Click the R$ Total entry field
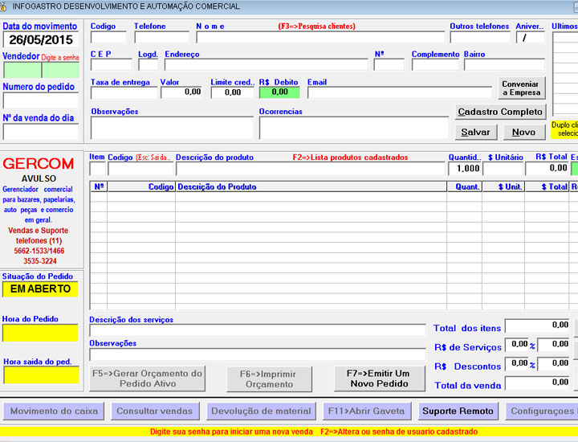This screenshot has height=442, width=578. (x=547, y=169)
